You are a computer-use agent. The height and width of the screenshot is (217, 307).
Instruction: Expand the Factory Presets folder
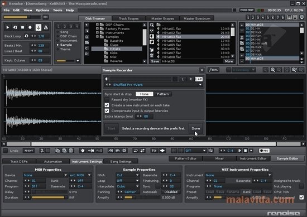pyautogui.click(x=97, y=28)
